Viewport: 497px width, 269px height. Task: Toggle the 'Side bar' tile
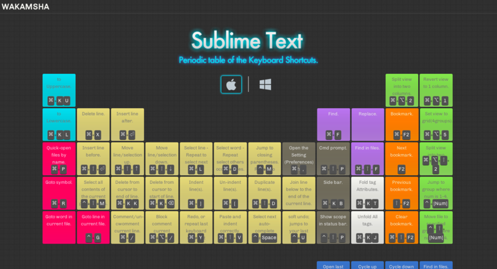tap(334, 193)
